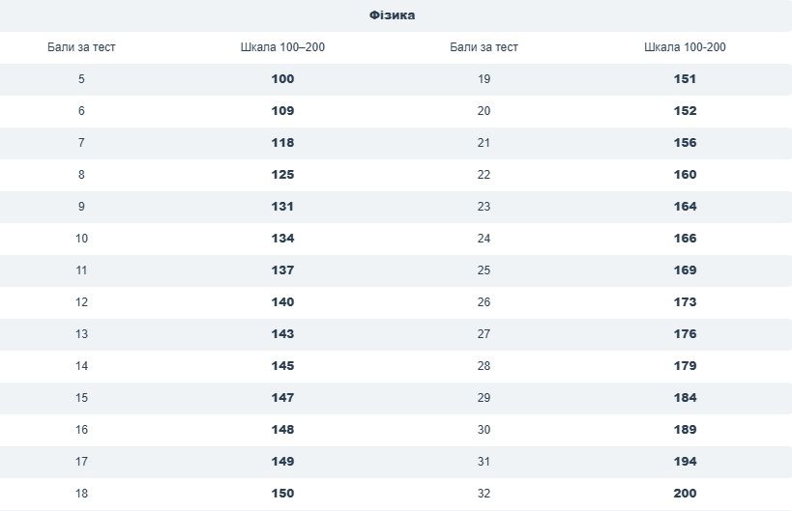Click test score 12 cell
Viewport: 792px width, 511px height.
point(81,302)
